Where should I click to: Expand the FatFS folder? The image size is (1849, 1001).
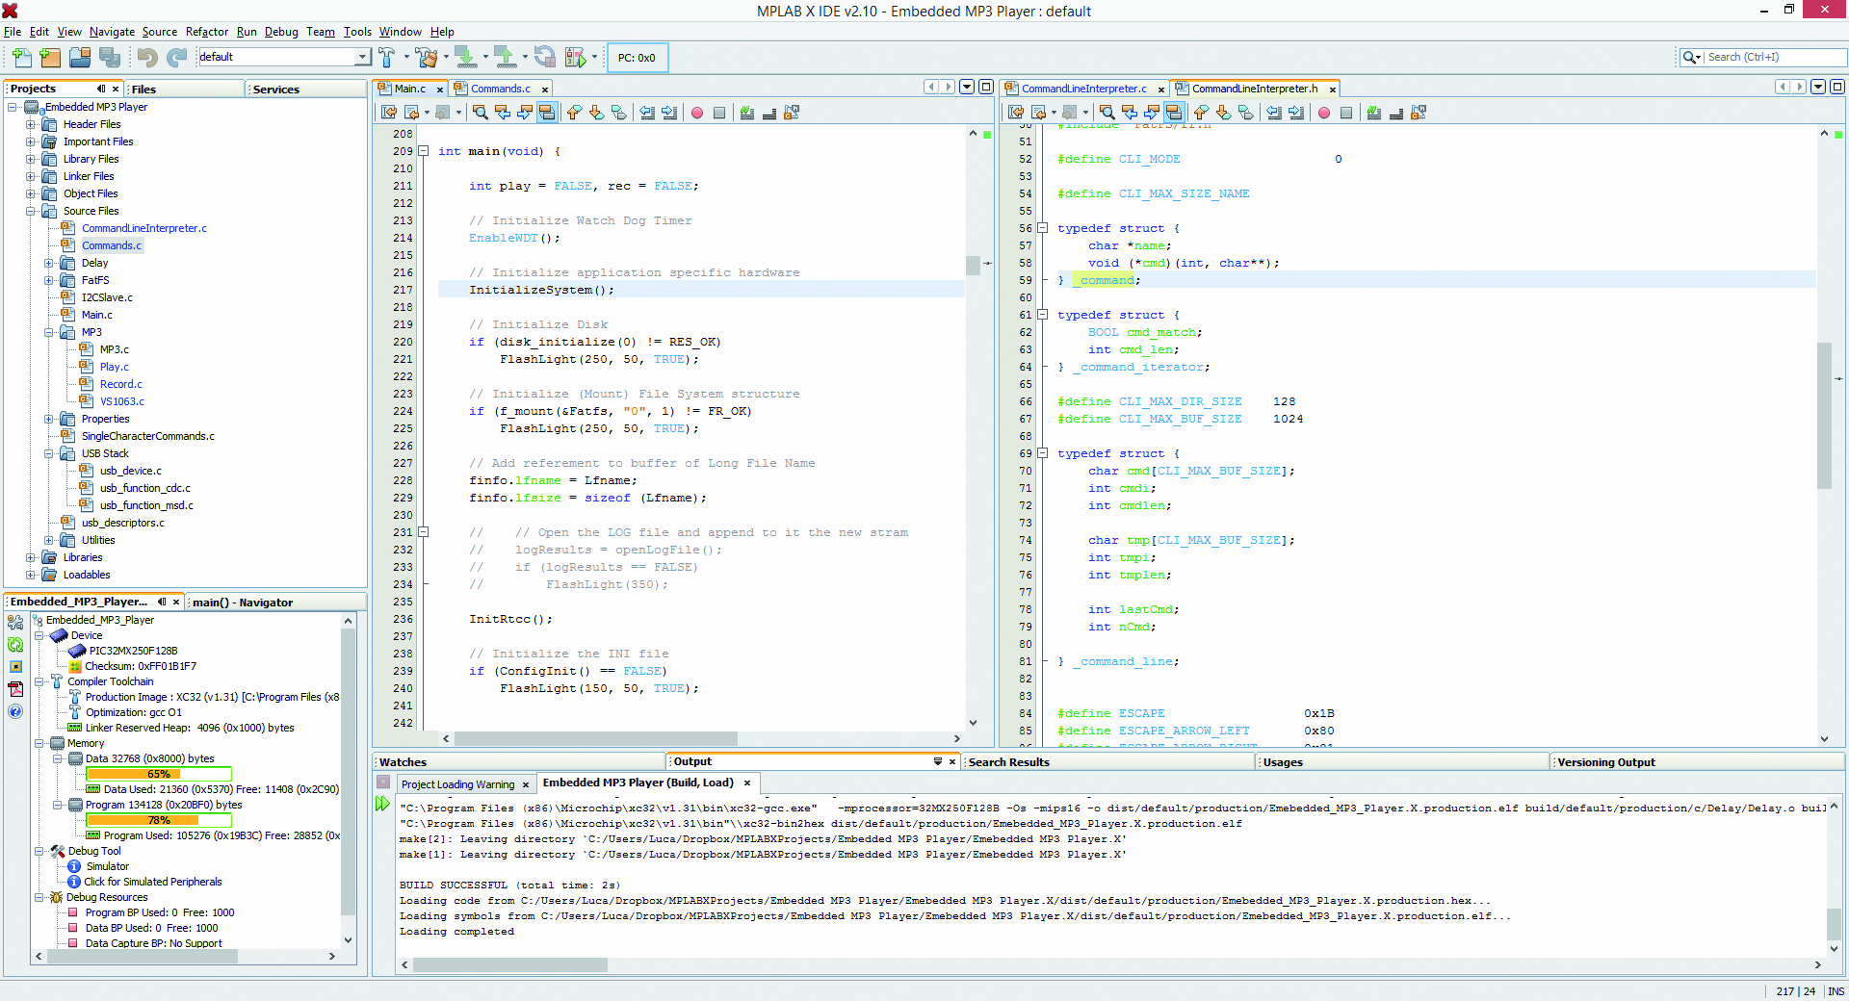pos(49,280)
